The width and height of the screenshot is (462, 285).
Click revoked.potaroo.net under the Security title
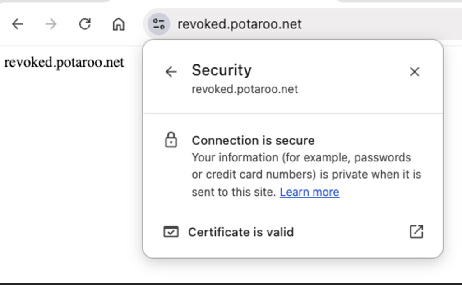(245, 89)
